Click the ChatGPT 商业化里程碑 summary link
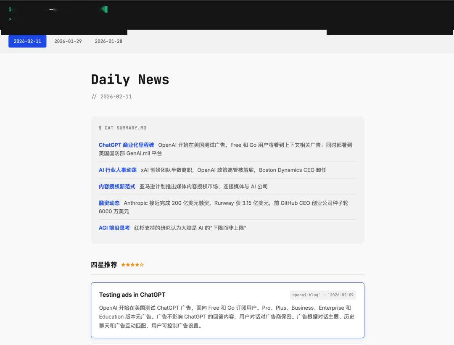 tap(126, 145)
